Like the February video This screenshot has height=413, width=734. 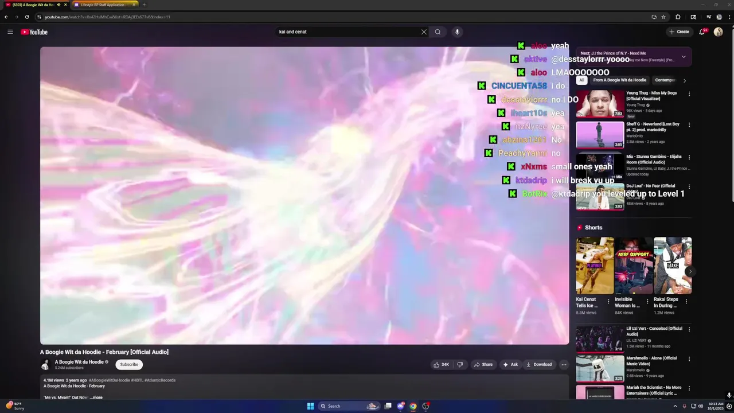442,364
